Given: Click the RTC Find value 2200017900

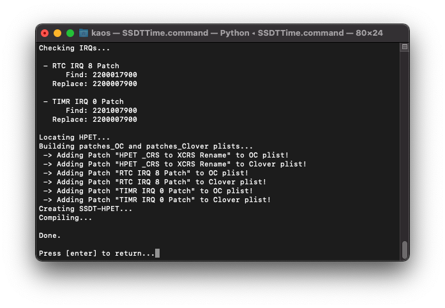Looking at the screenshot, I should click(114, 75).
